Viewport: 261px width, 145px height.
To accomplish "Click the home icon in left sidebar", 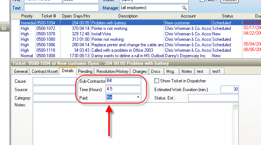I will (x=4, y=27).
